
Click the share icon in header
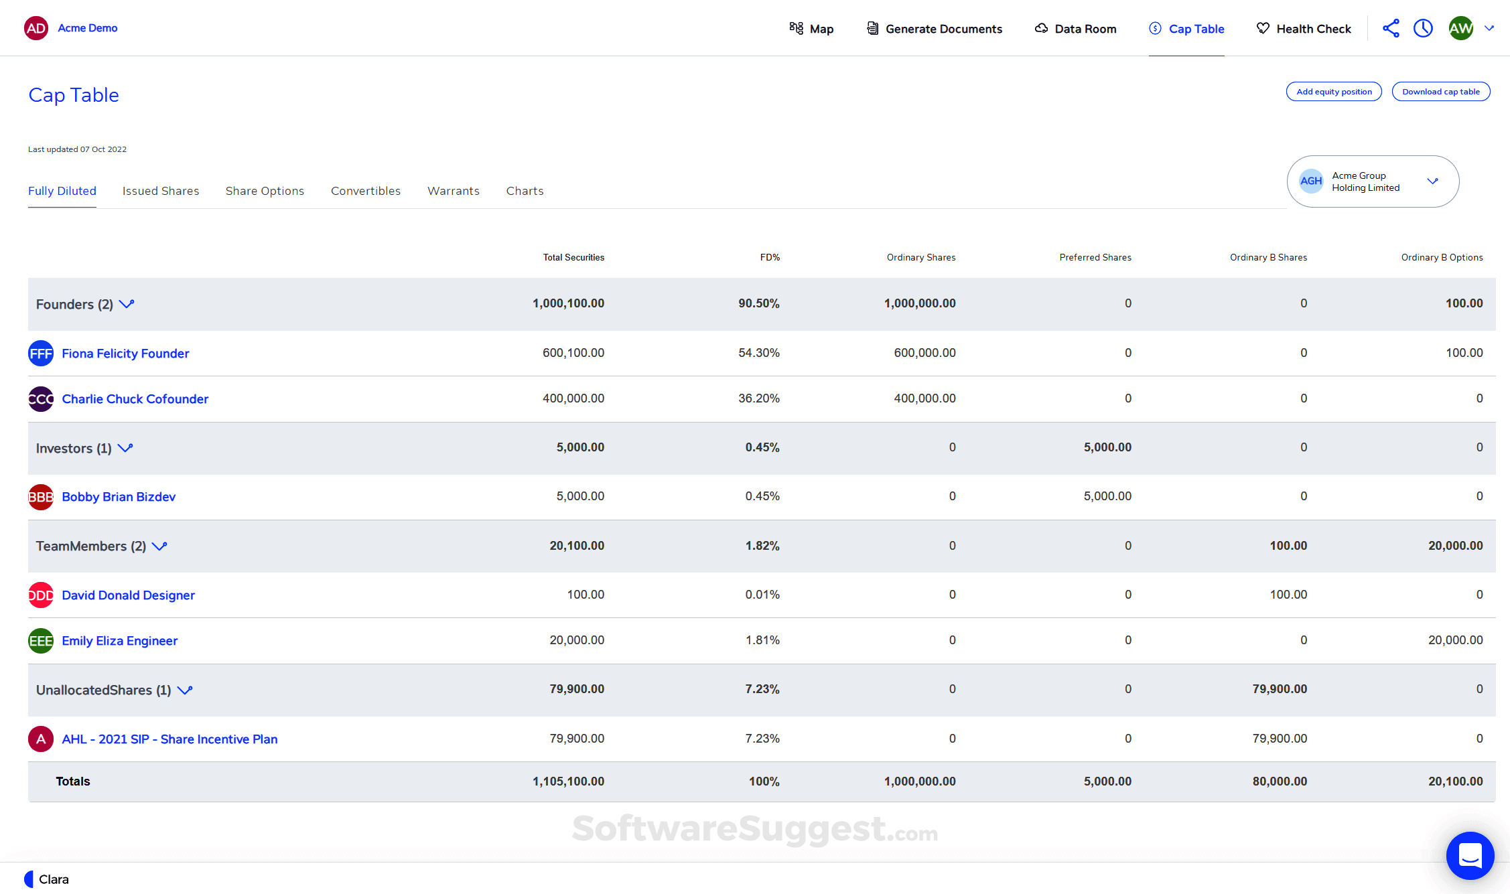click(1391, 28)
